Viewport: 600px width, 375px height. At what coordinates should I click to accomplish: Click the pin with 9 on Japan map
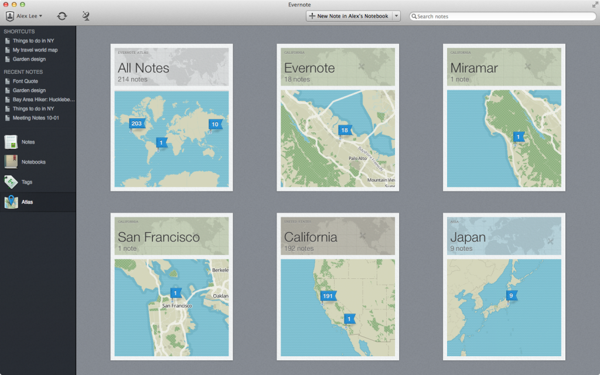click(x=512, y=295)
